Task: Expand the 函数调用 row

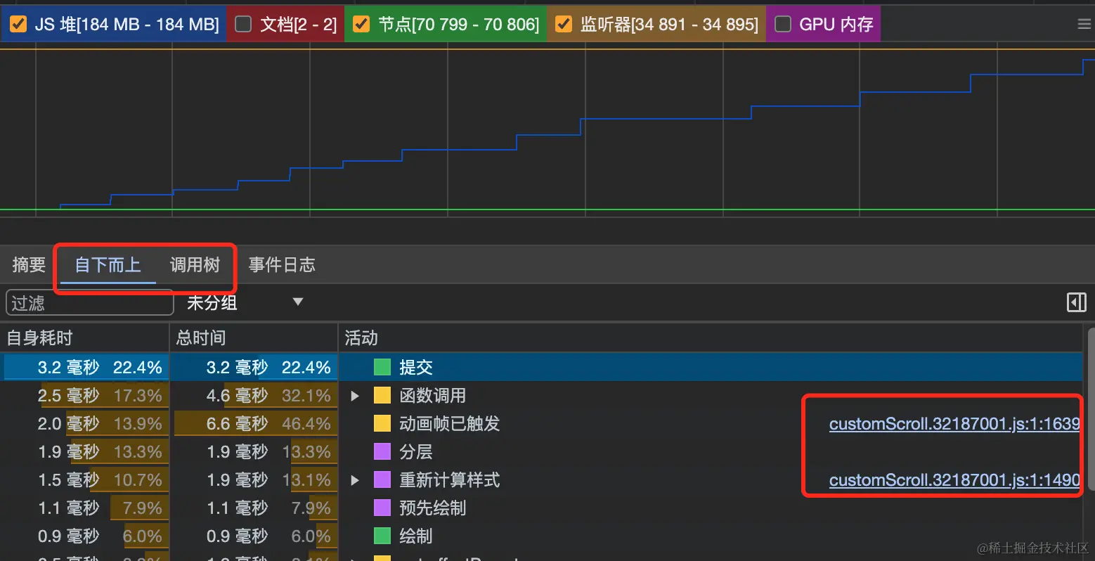Action: pyautogui.click(x=355, y=396)
